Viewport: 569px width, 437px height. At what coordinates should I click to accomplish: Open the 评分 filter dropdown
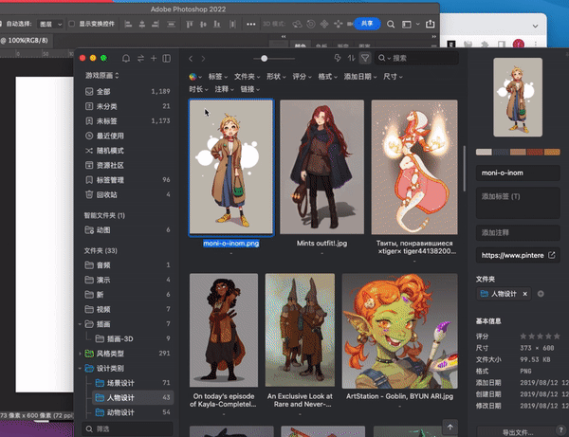pyautogui.click(x=302, y=77)
